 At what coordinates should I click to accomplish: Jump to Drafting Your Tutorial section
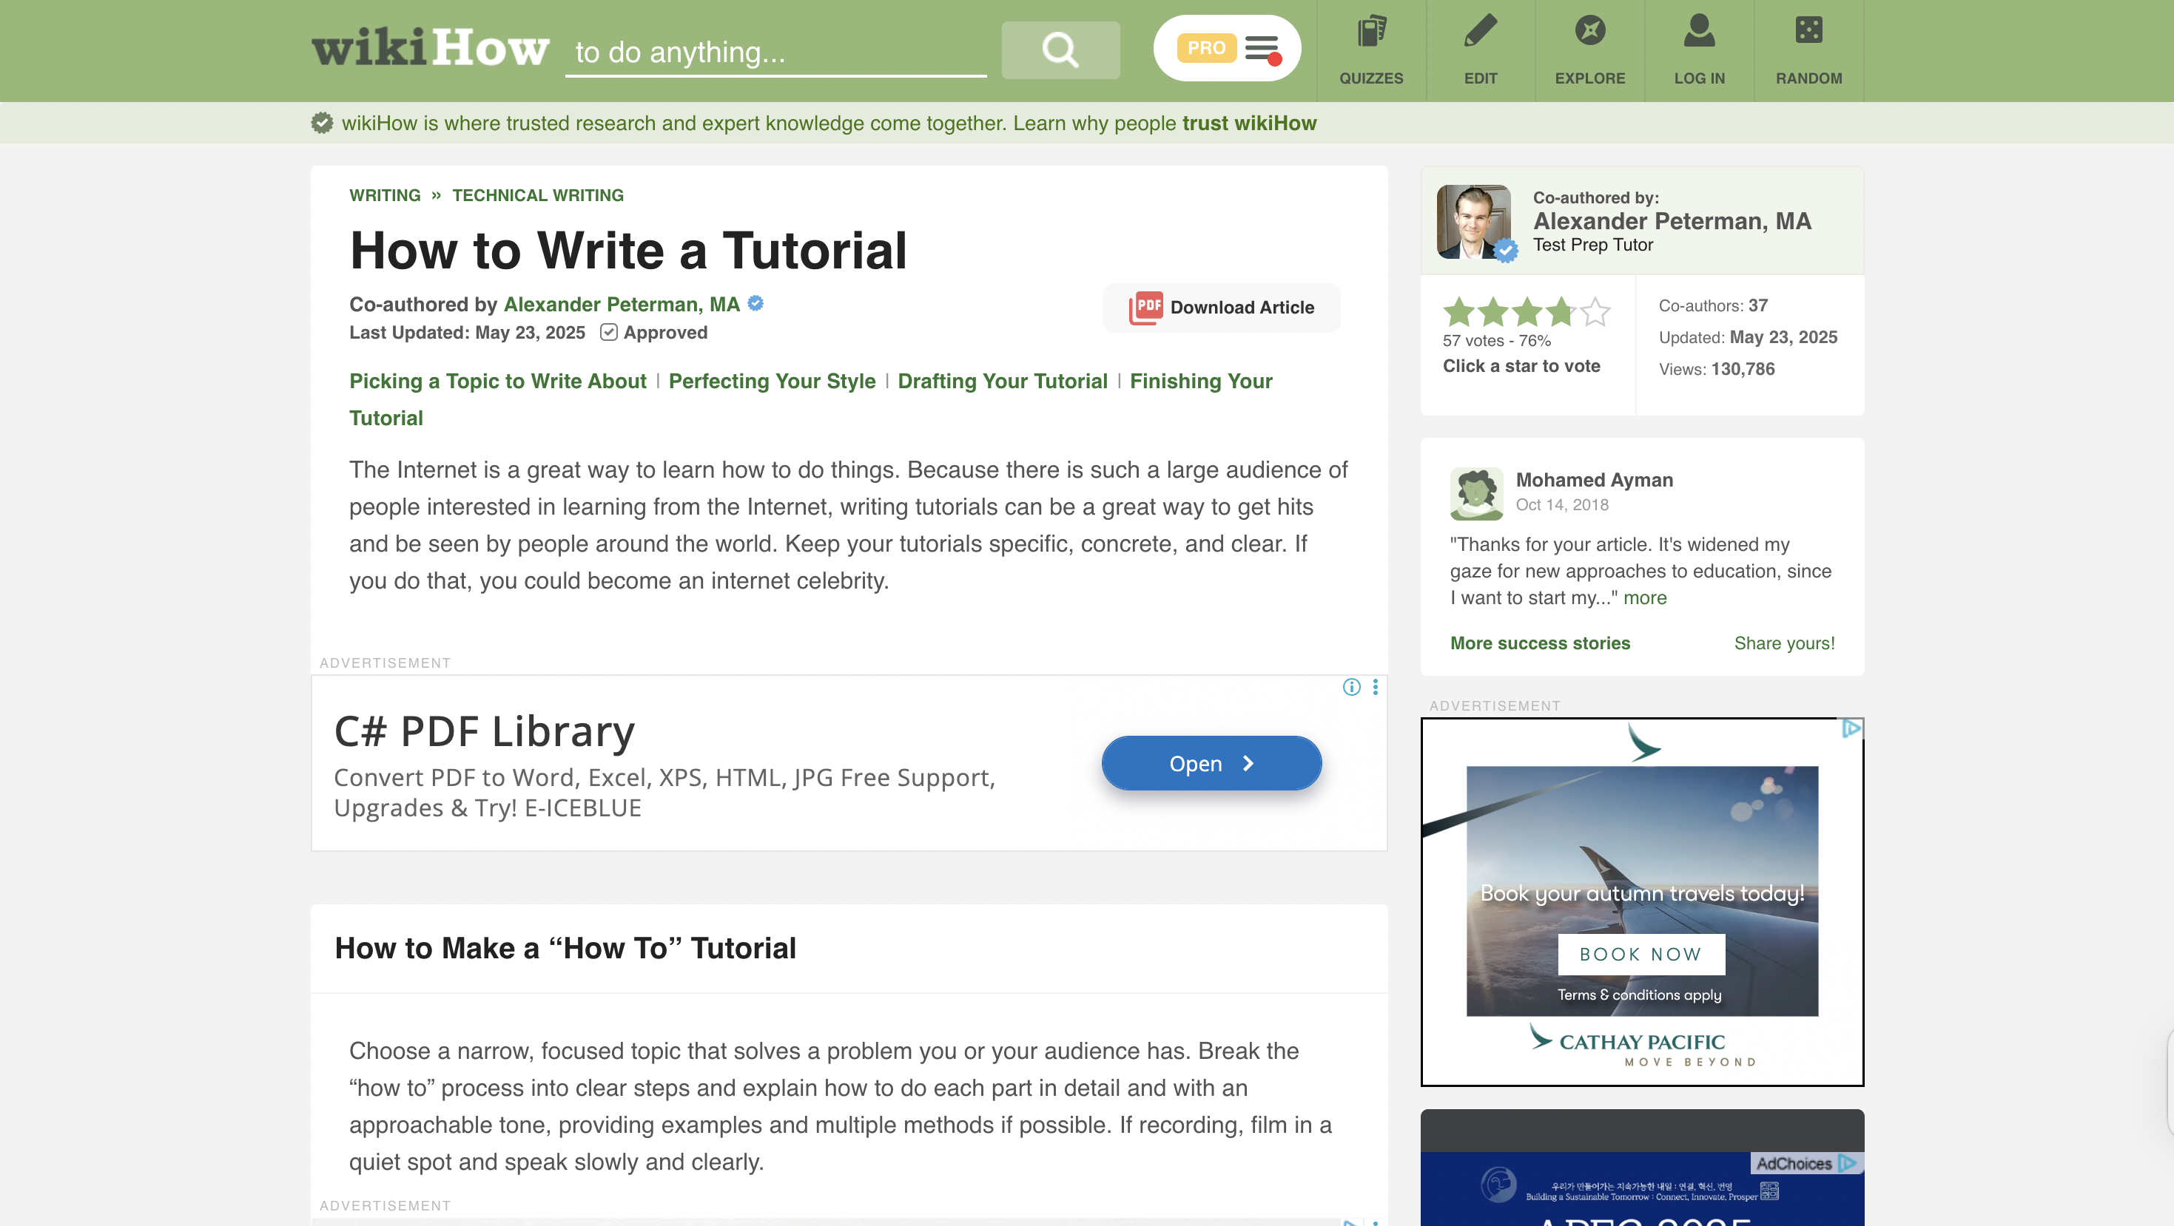tap(1002, 381)
